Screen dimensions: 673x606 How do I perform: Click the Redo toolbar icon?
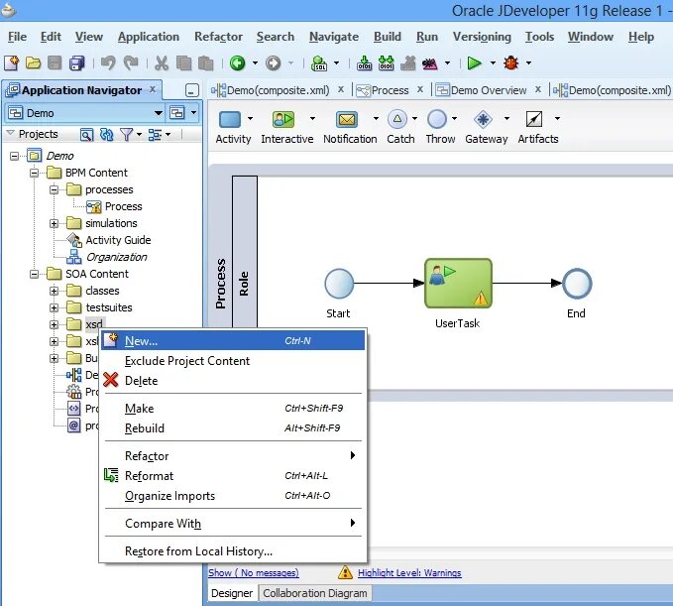131,63
